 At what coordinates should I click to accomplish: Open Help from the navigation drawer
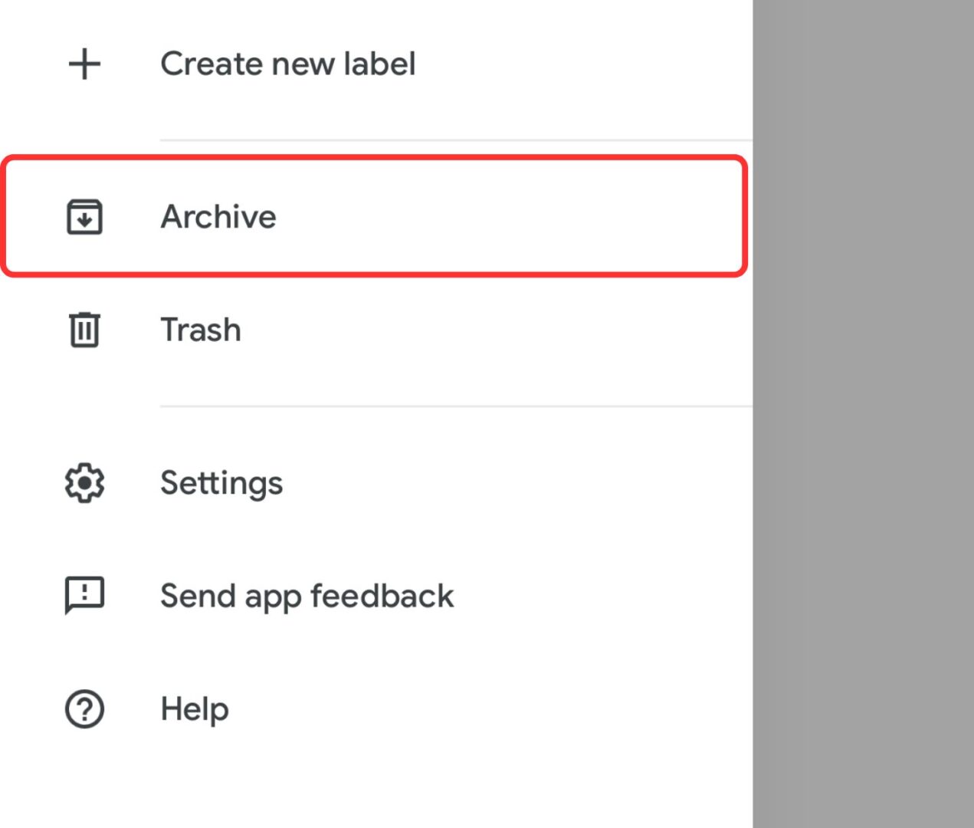coord(194,709)
